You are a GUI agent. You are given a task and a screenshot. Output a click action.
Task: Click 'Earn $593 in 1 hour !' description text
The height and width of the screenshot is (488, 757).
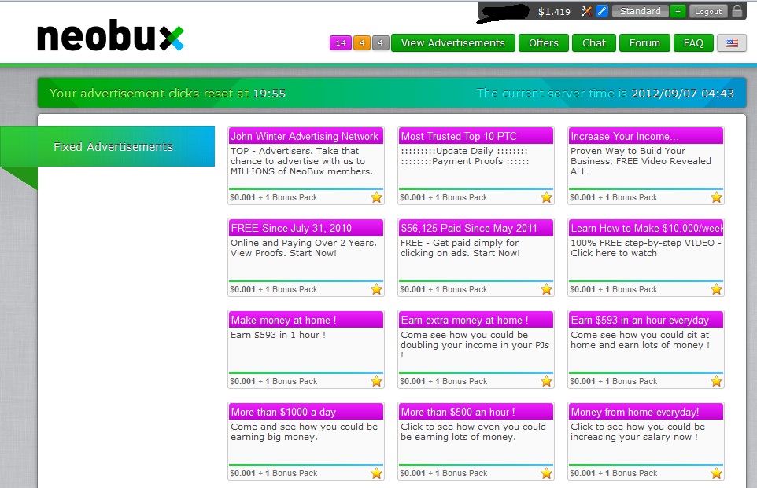click(x=278, y=335)
